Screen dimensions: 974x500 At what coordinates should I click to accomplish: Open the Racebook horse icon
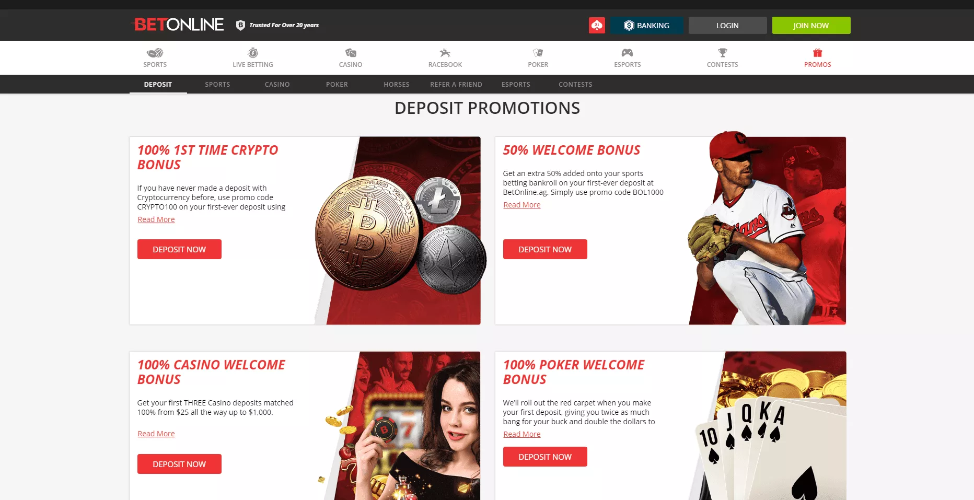click(x=445, y=53)
